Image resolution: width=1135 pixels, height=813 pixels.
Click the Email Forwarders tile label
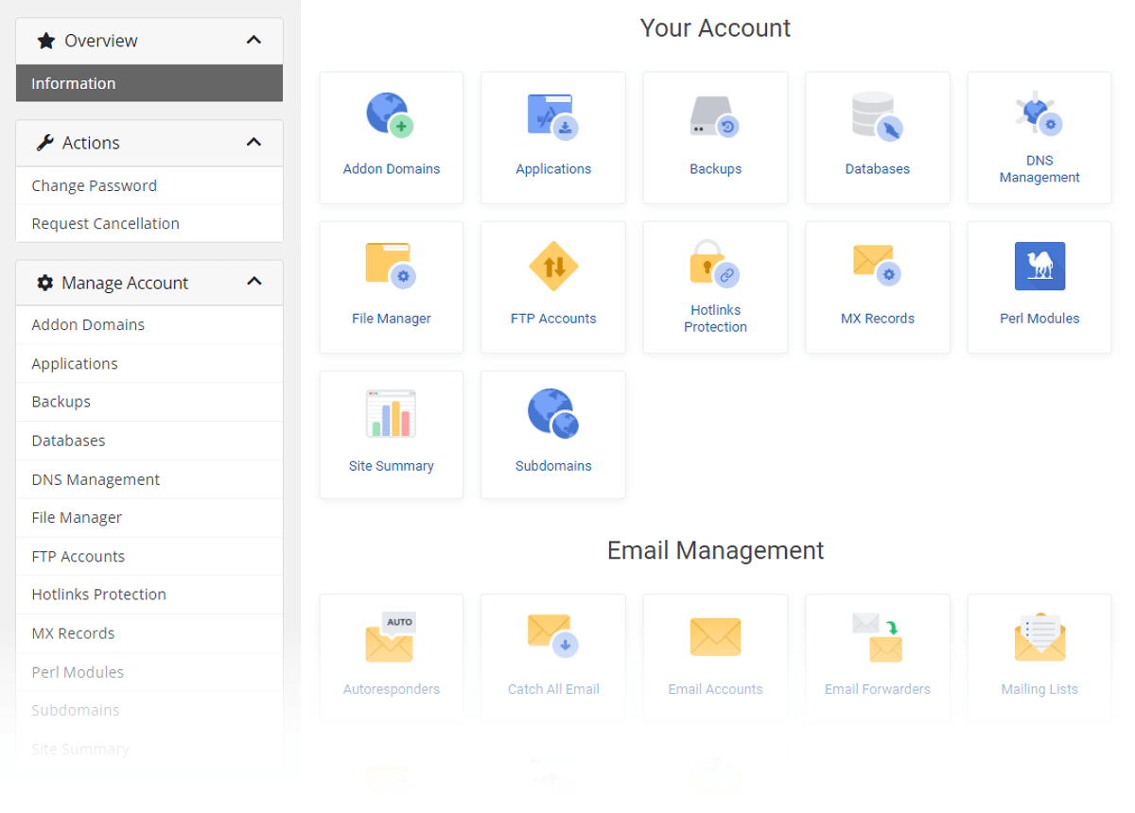pyautogui.click(x=878, y=689)
